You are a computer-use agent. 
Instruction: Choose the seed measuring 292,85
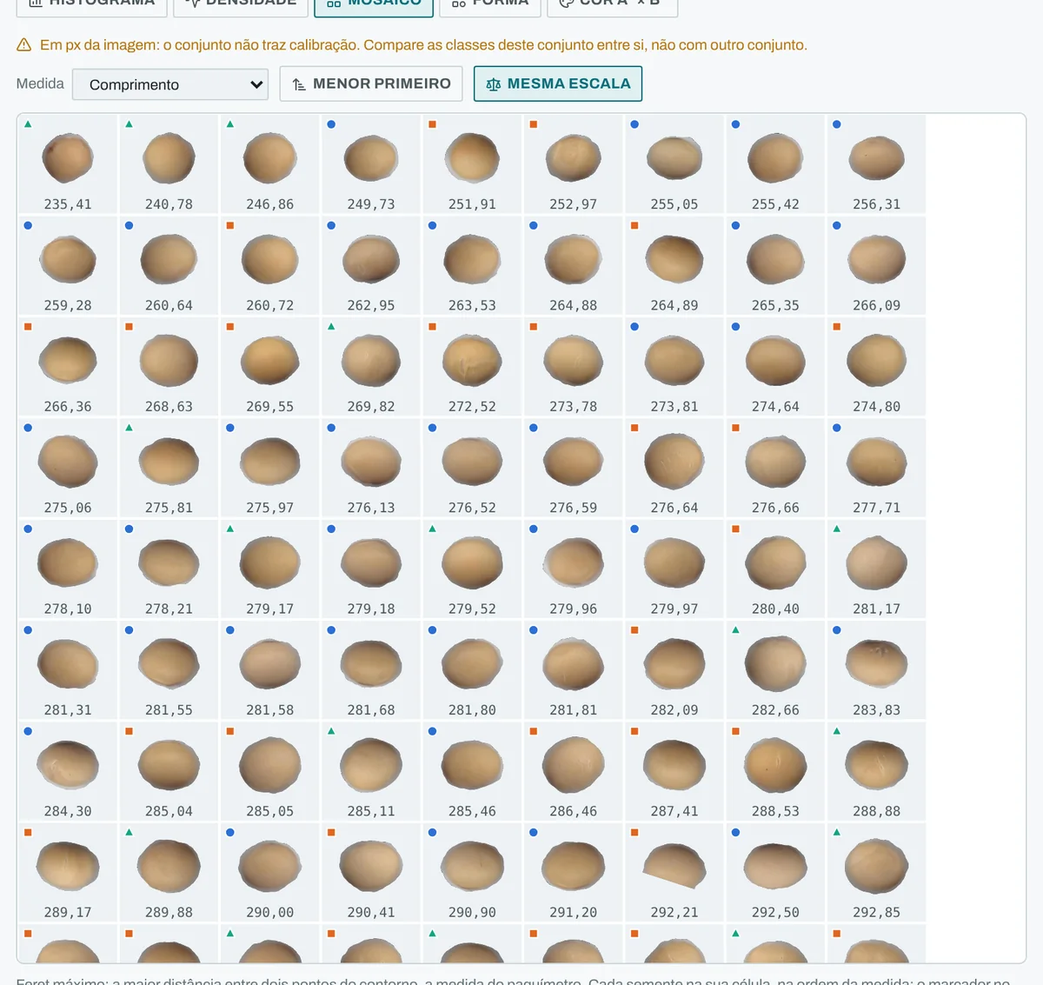(x=876, y=872)
